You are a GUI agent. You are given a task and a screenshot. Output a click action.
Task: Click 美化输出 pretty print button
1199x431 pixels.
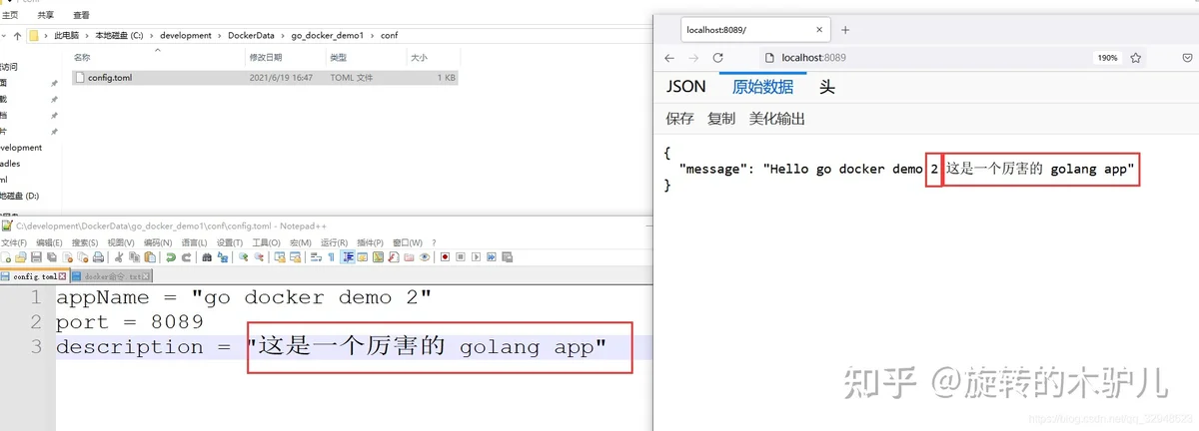(x=777, y=119)
